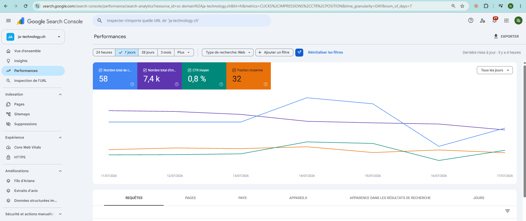Open Fils d'Ariane report

[33, 181]
